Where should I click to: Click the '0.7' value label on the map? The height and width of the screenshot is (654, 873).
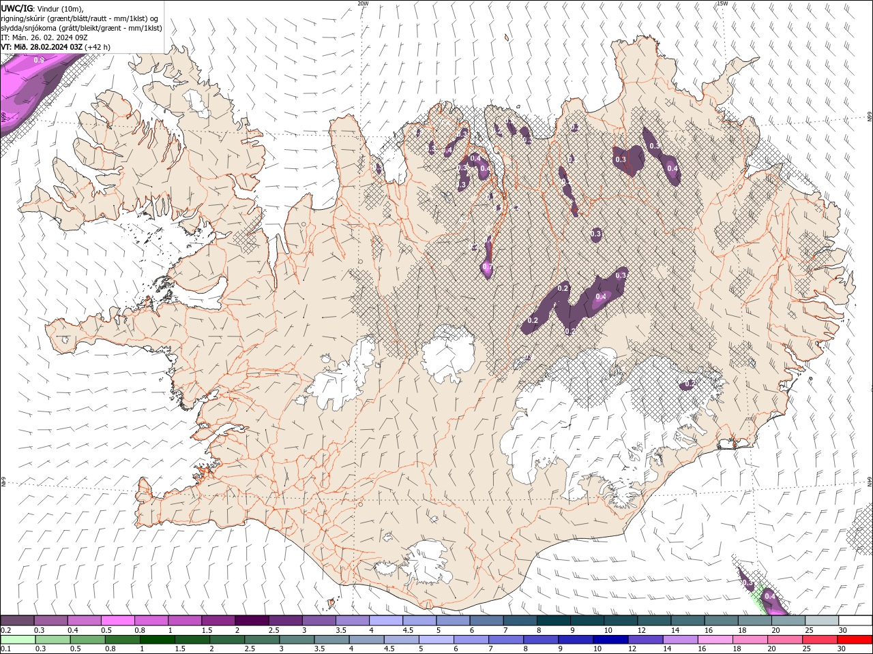pyautogui.click(x=487, y=266)
